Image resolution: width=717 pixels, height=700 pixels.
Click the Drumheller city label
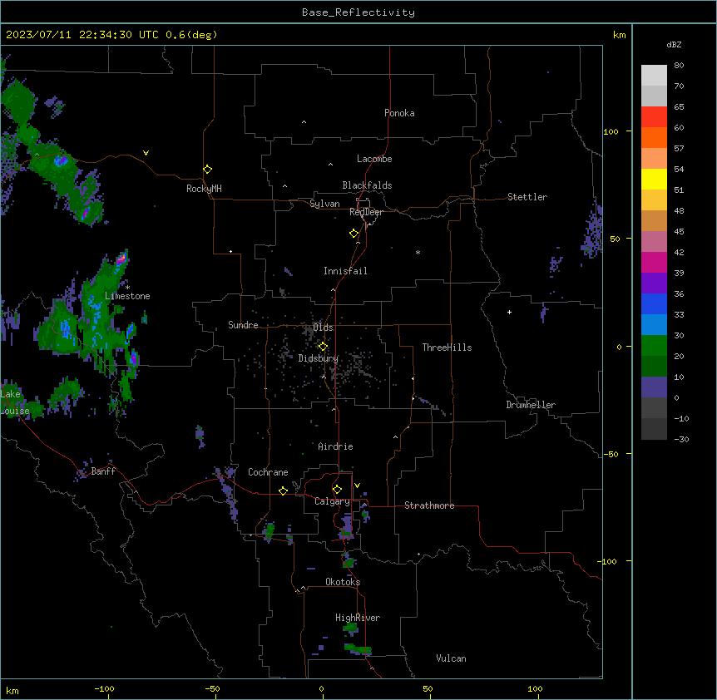531,405
